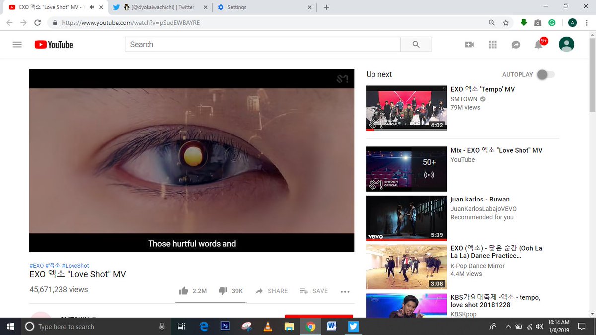Screen dimensions: 596x335
Task: Open the volume control in system tray
Action: (x=539, y=326)
